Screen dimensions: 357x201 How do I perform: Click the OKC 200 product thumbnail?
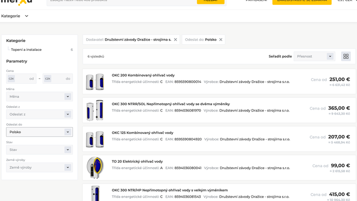coord(95,82)
